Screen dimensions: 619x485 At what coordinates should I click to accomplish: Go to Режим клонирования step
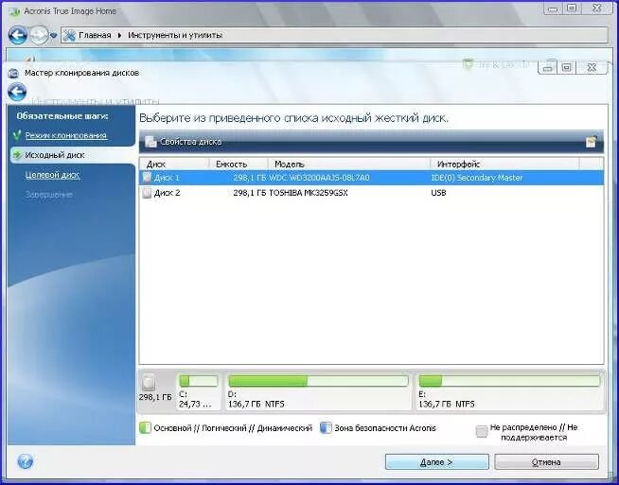66,135
